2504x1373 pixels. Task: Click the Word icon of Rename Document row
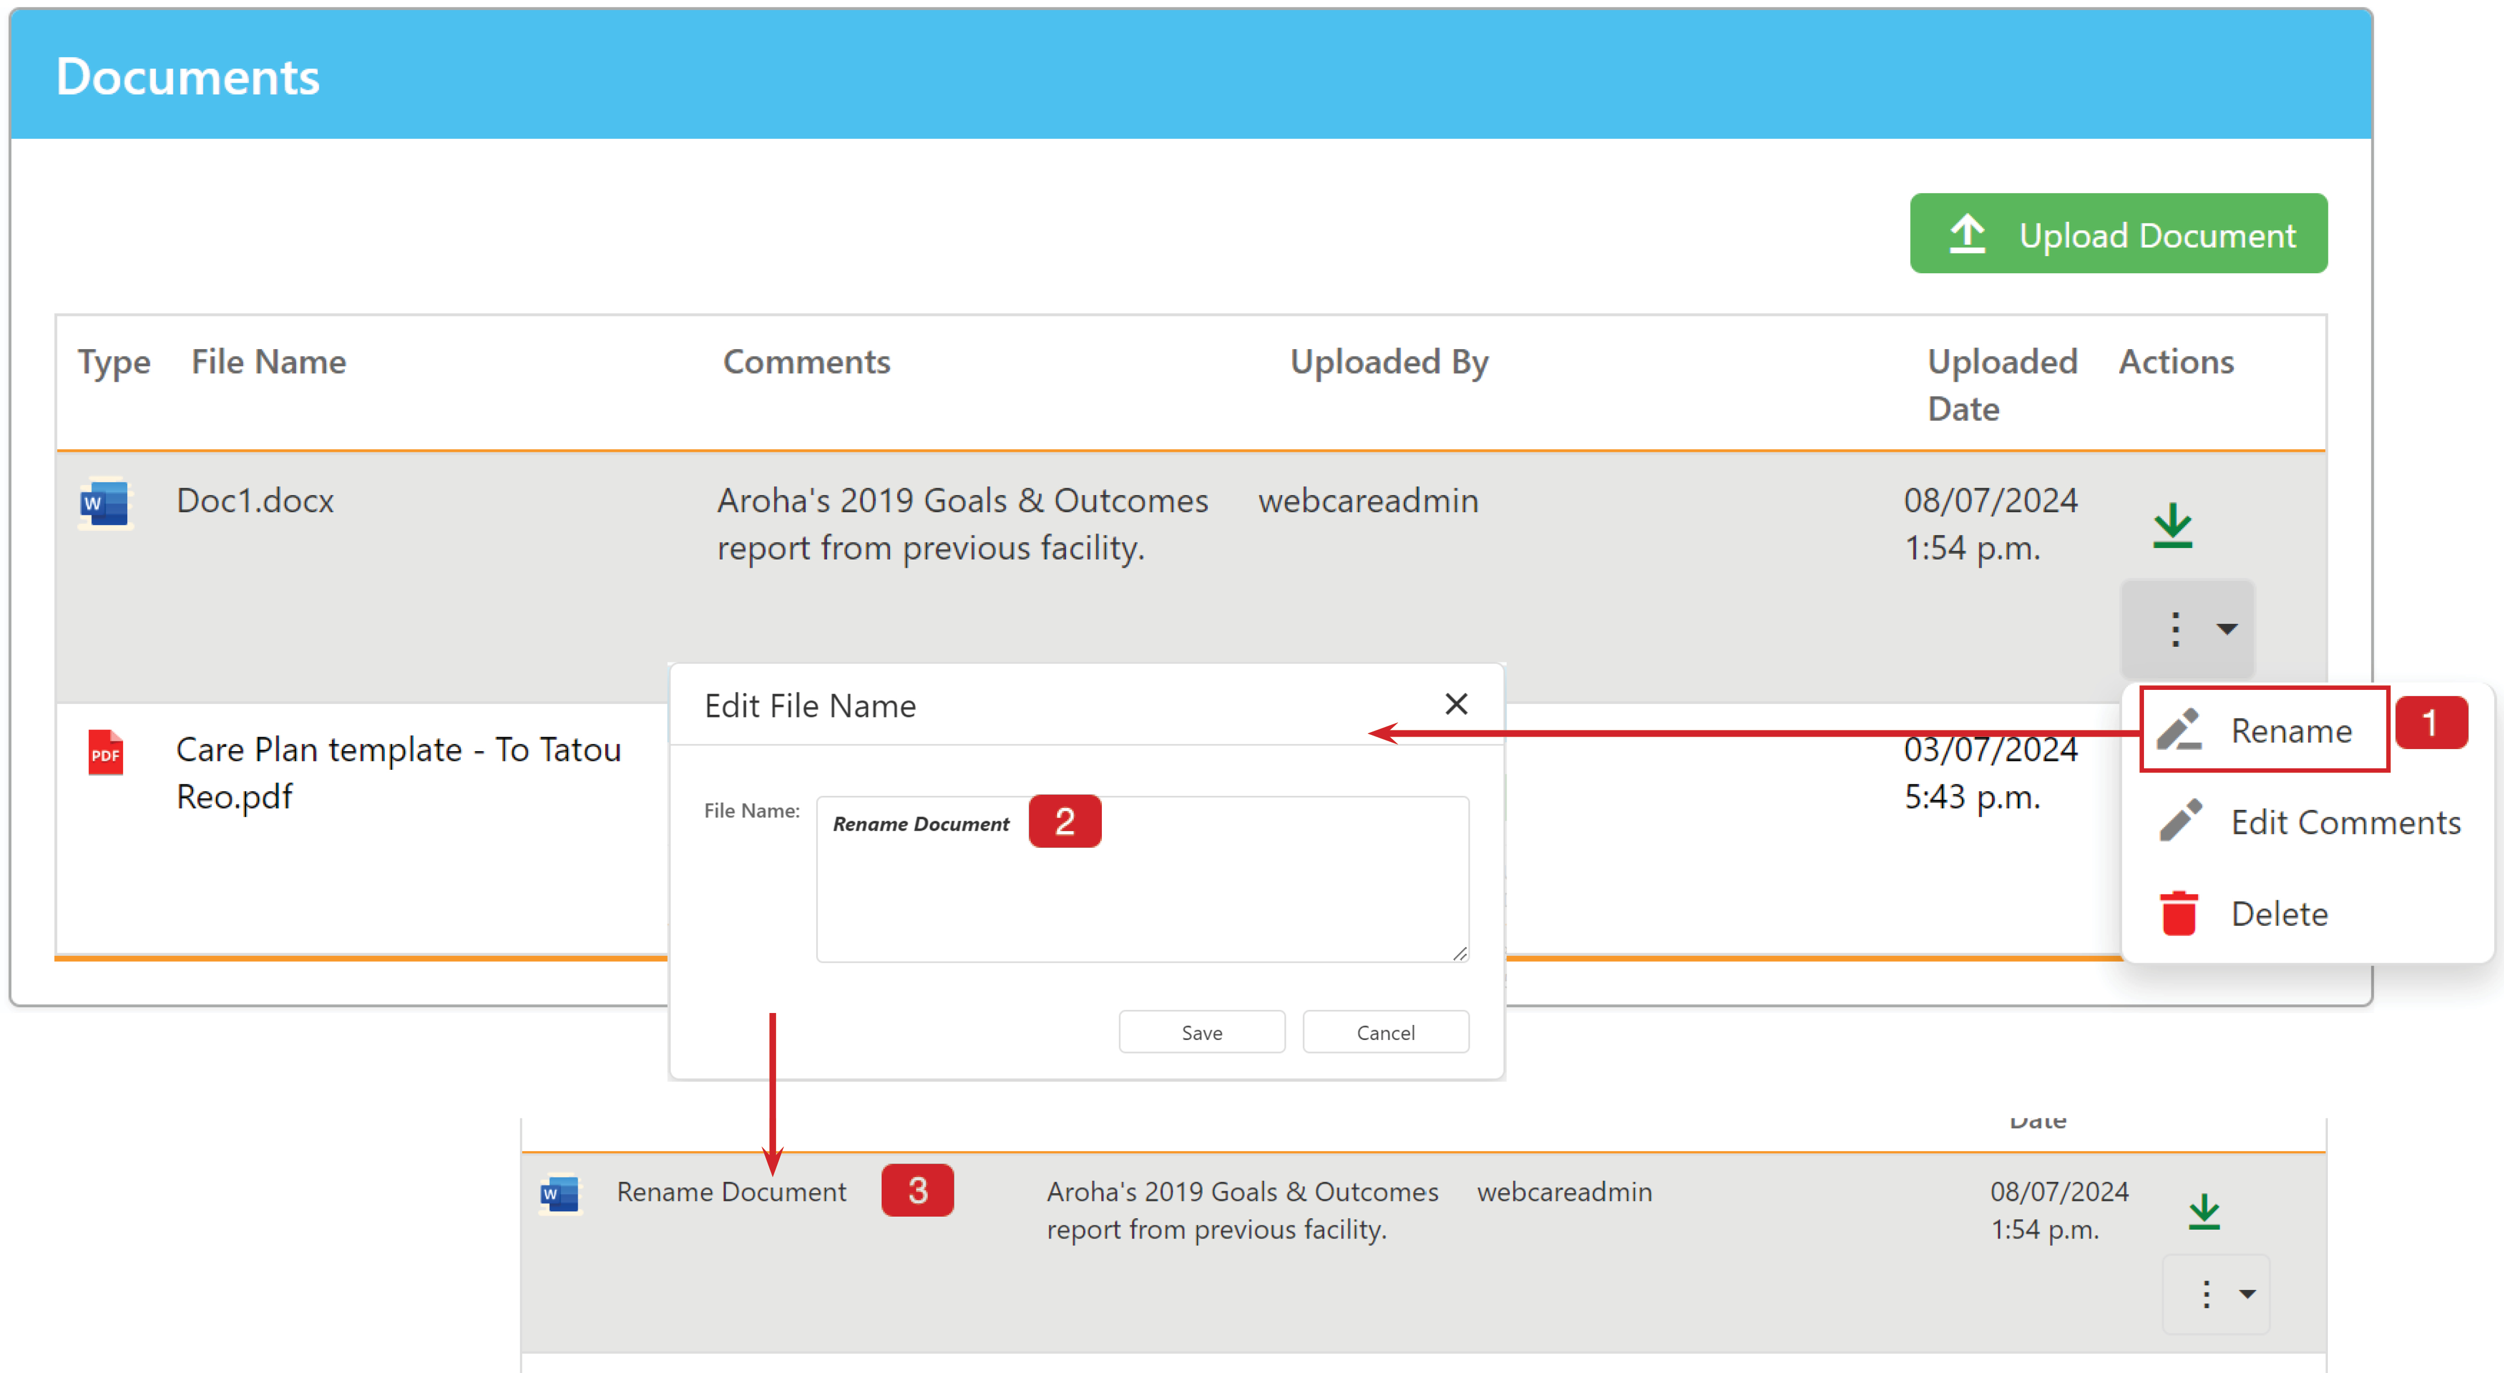tap(560, 1194)
